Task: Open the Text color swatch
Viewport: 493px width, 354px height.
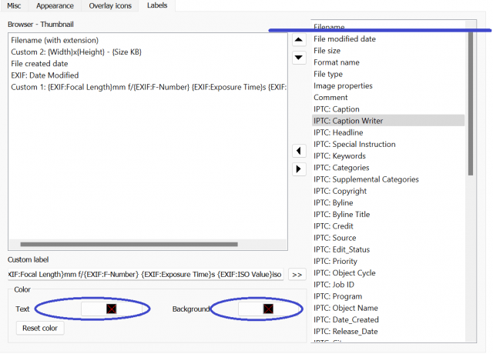Action: click(x=111, y=309)
